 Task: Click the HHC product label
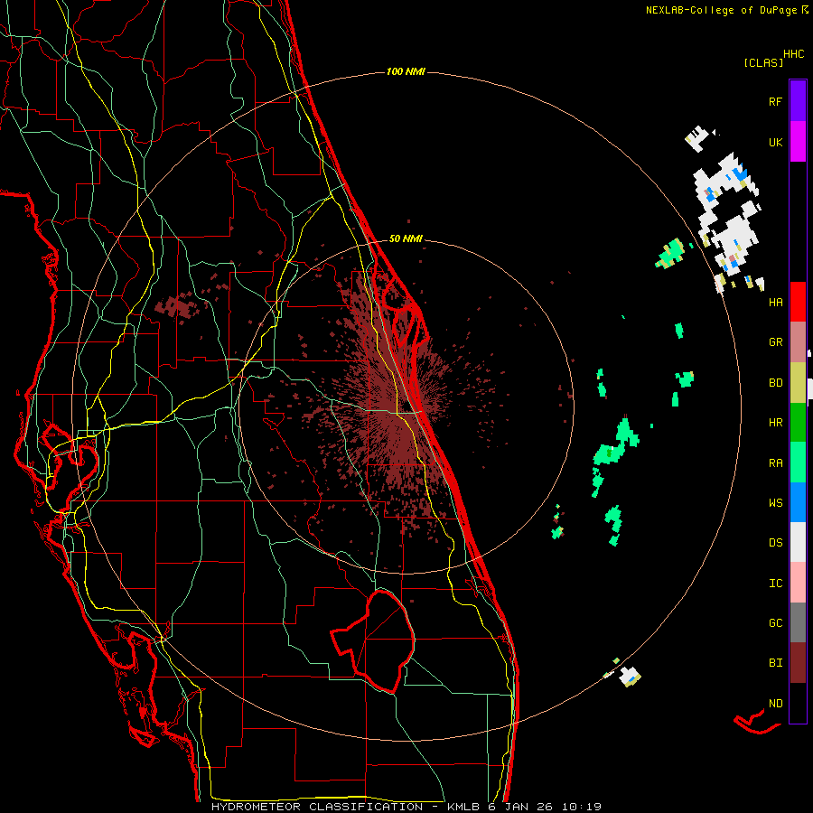point(794,54)
